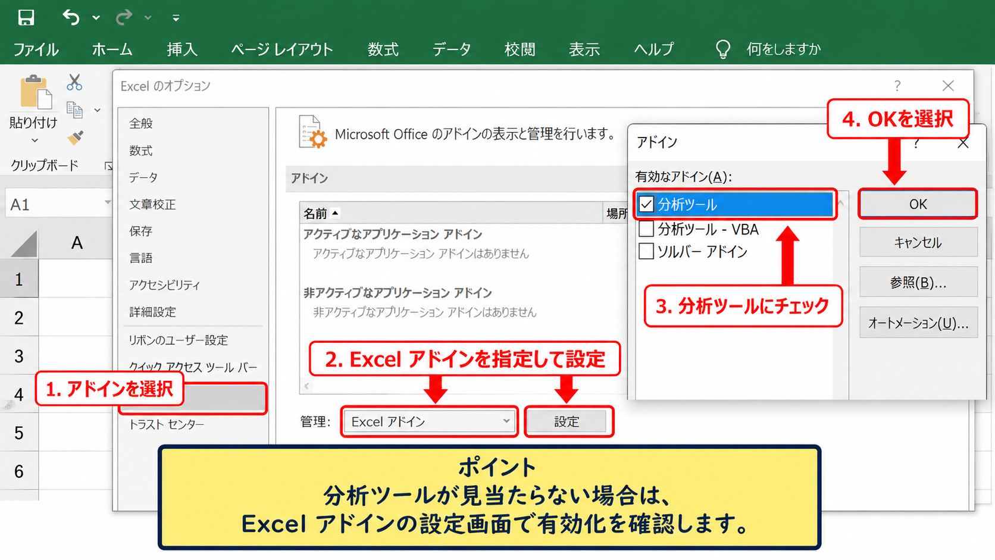
Task: Open the Redo history dropdown arrow
Action: (148, 18)
